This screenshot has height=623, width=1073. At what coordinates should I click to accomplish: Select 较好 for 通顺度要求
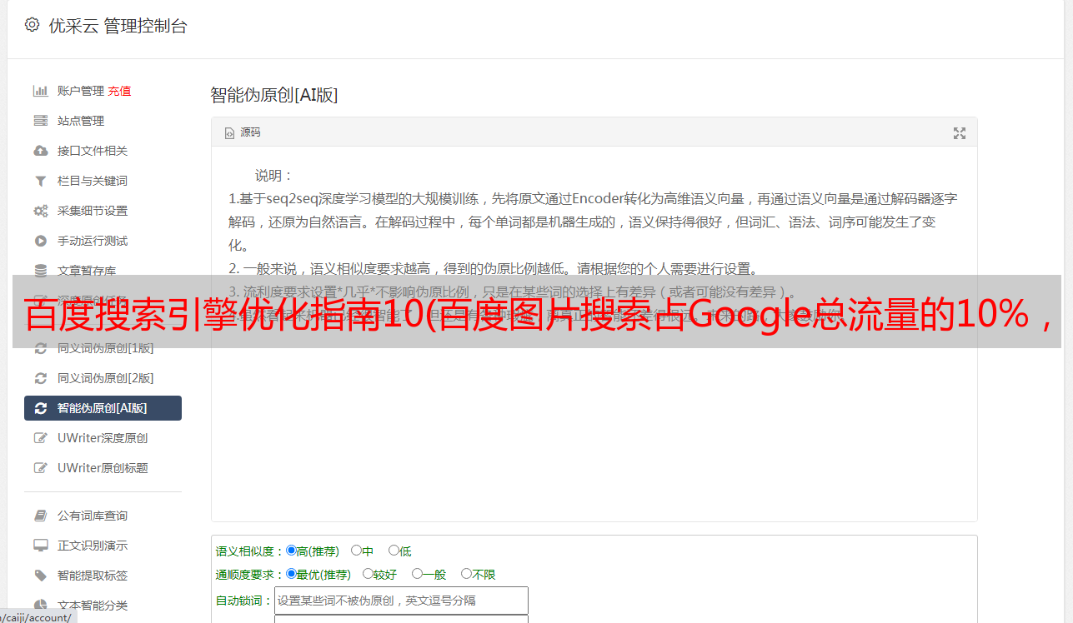point(368,574)
